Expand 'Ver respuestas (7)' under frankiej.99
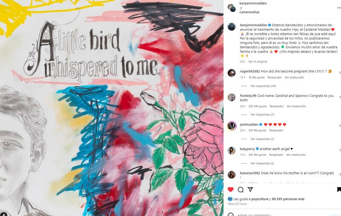This screenshot has height=216, width=341. click(262, 115)
